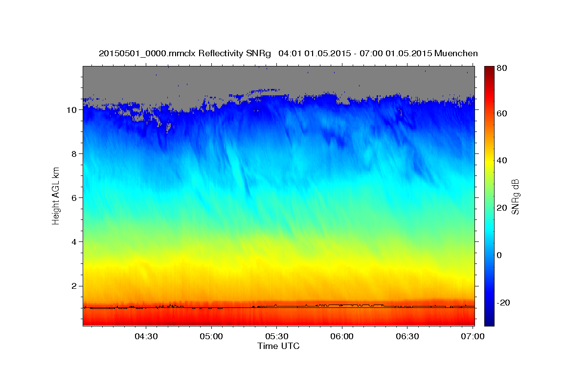Click the colorbar value label 60

coord(502,113)
